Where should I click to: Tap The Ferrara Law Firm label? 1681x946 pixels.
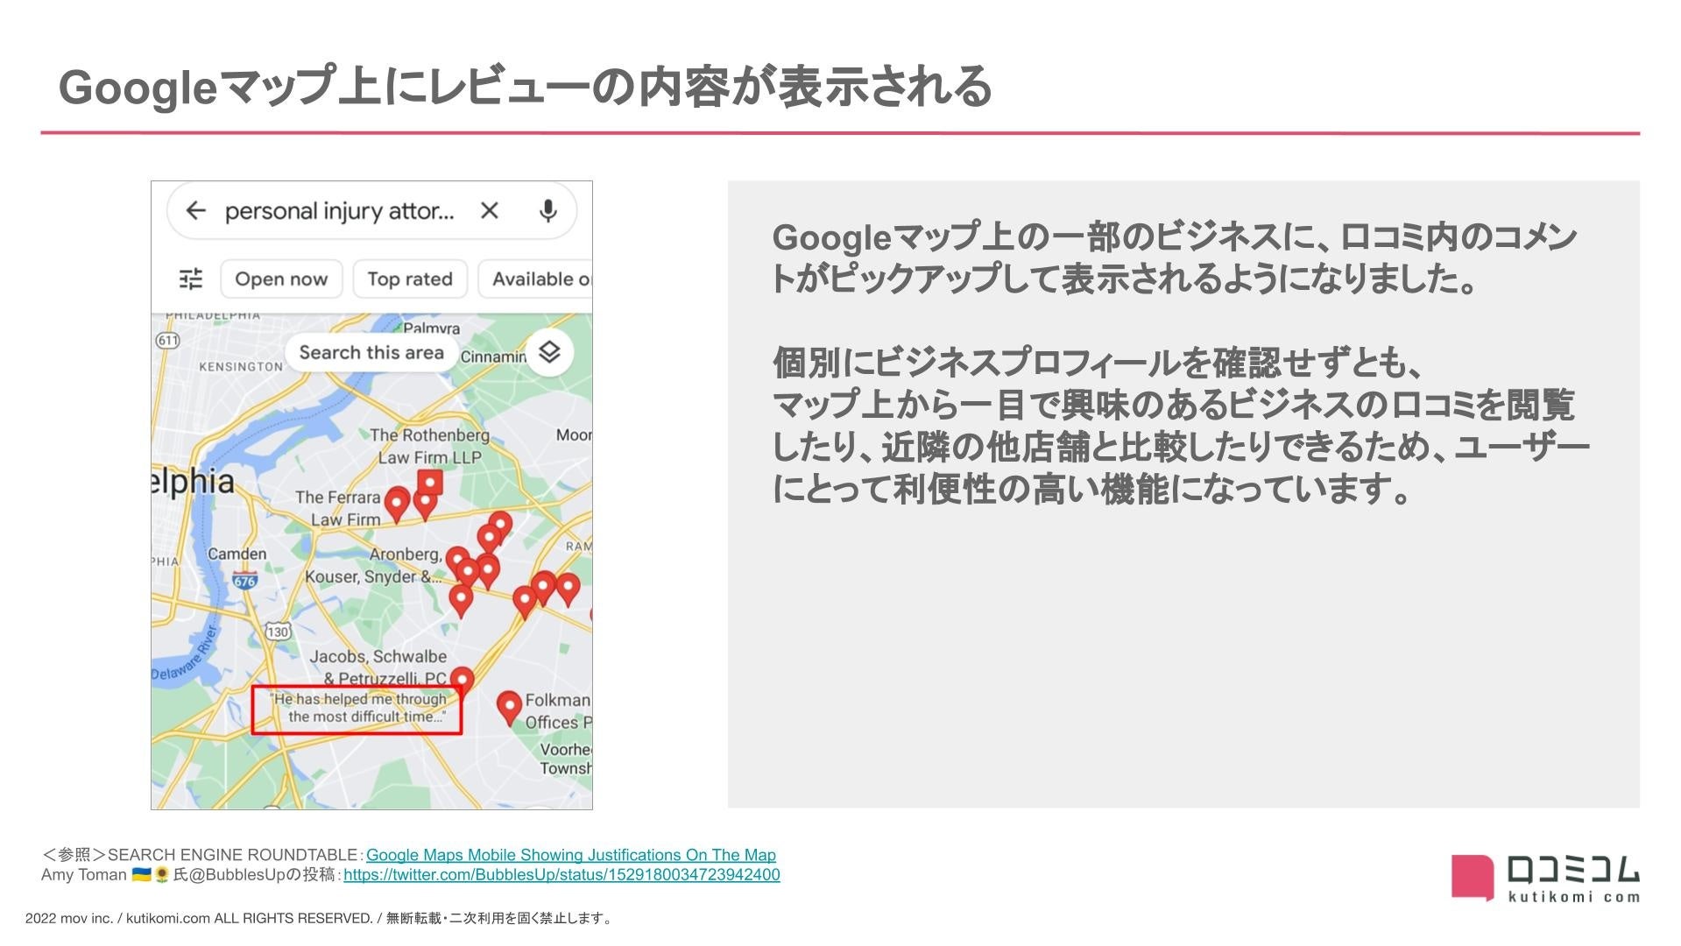[x=338, y=508]
